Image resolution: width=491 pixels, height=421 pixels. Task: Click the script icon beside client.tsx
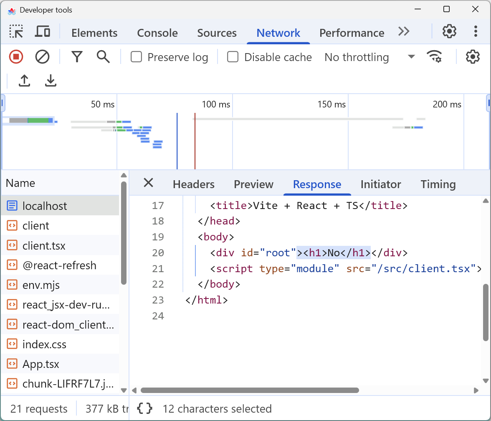[12, 245]
